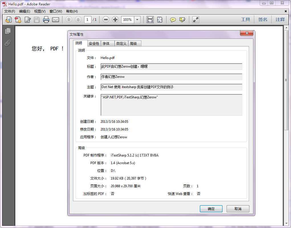Click the 取消 button
291x228 pixels.
coord(238,209)
